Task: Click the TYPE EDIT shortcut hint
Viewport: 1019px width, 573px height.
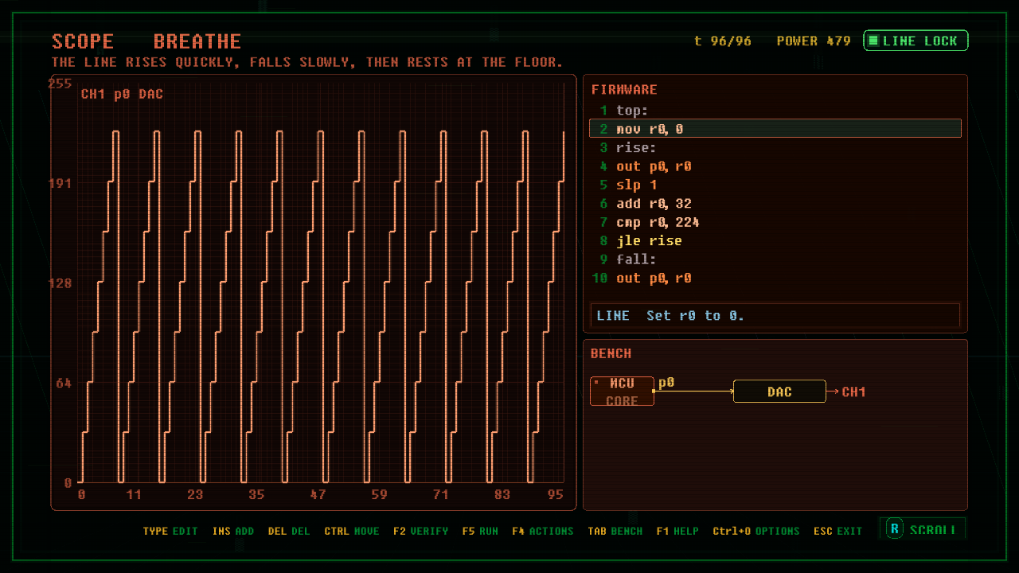Action: click(170, 531)
